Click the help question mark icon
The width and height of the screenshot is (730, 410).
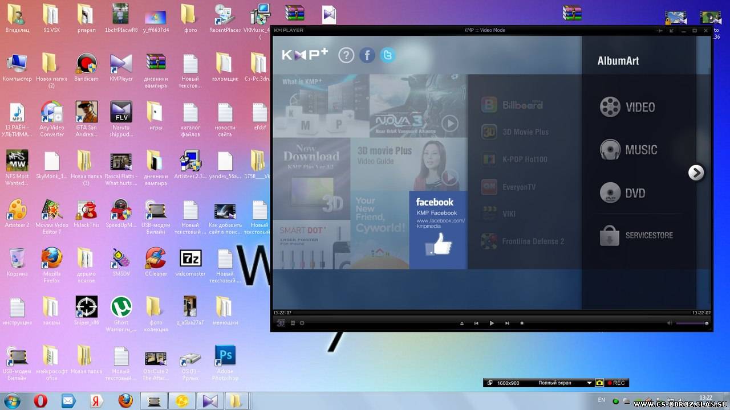coord(346,55)
